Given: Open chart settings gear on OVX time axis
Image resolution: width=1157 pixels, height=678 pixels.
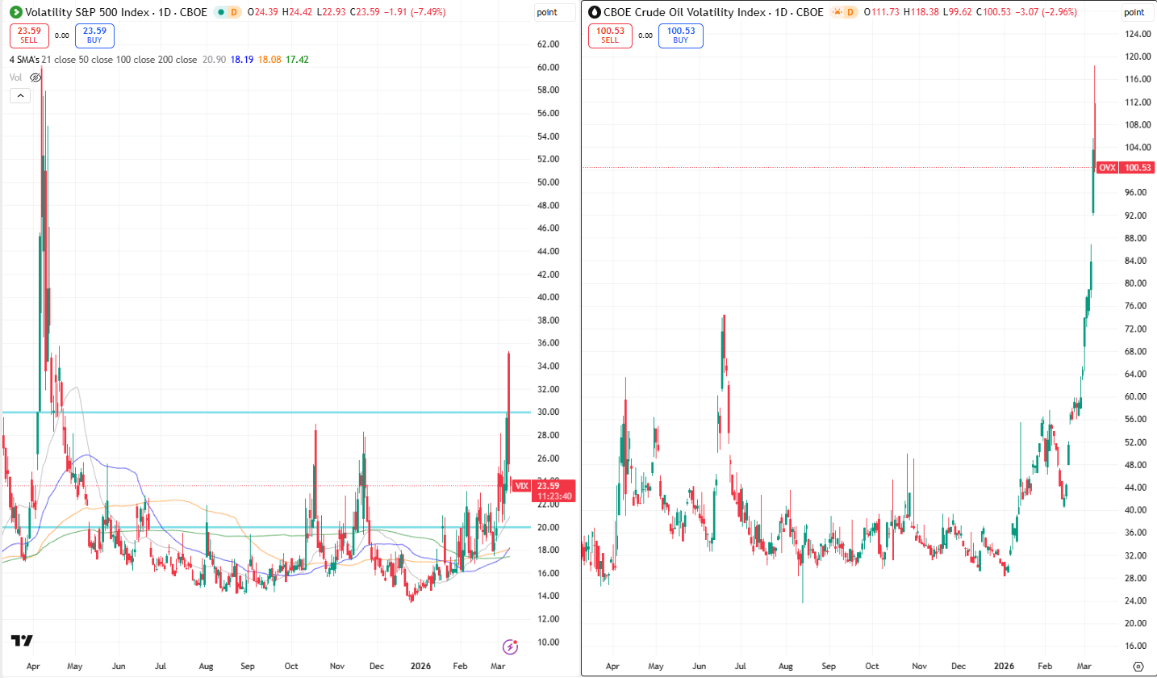Looking at the screenshot, I should click(x=1138, y=667).
